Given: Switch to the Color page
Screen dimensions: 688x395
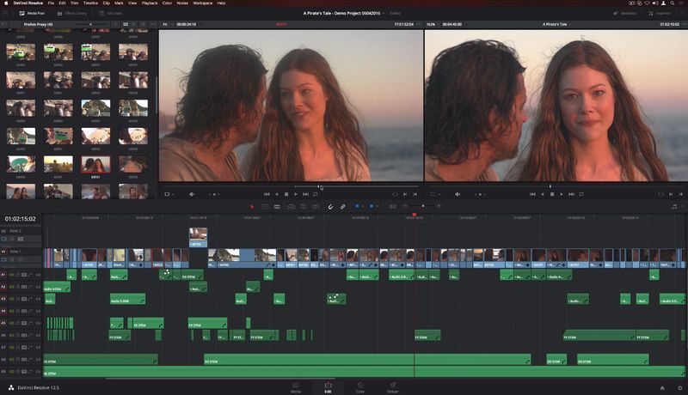Looking at the screenshot, I should pyautogui.click(x=360, y=387).
